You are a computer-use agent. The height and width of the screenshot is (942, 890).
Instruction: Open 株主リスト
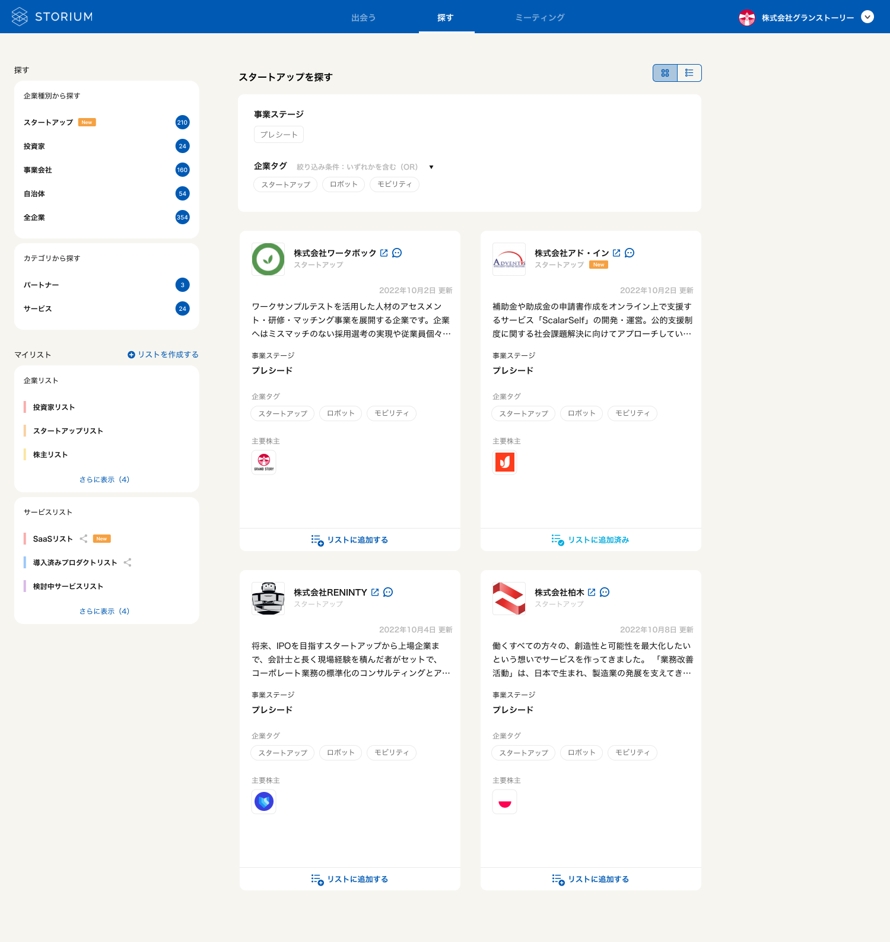pos(50,454)
